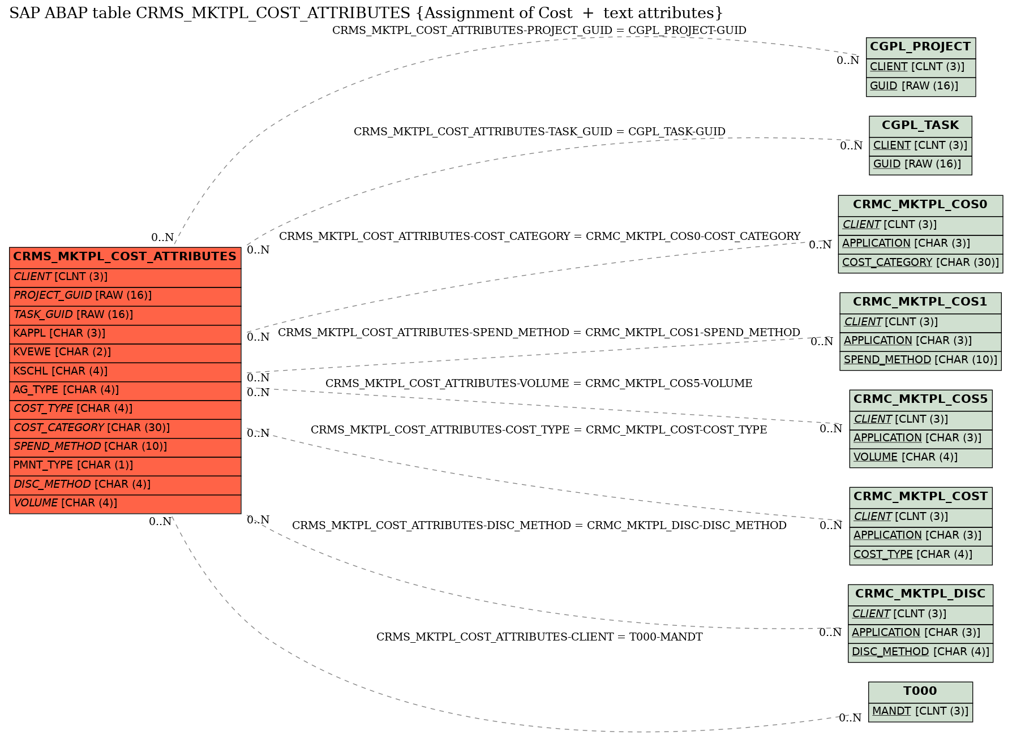Open the CRMC_MKTPL_COST table header
The image size is (1012, 735).
click(x=921, y=497)
